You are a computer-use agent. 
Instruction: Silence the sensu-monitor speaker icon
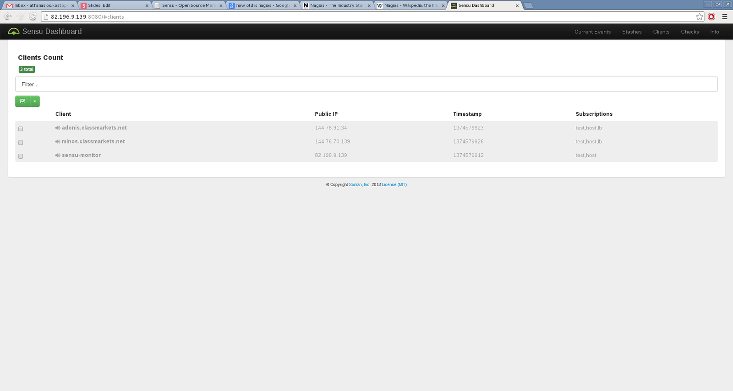(58, 155)
